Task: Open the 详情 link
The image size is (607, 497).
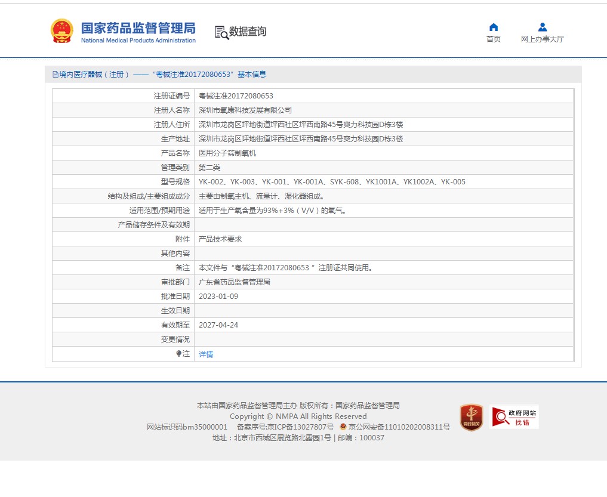Action: tap(206, 354)
